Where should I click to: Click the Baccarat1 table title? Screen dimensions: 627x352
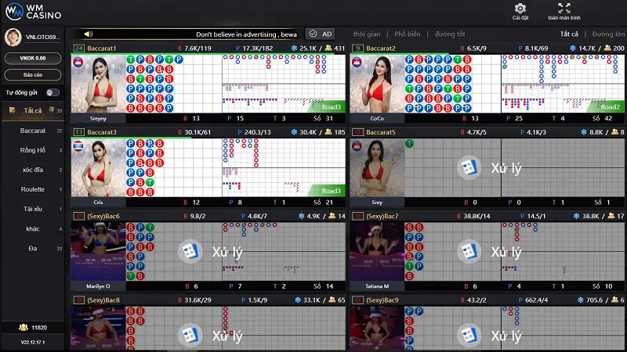pos(102,48)
